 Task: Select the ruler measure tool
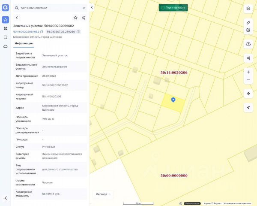[248, 22]
